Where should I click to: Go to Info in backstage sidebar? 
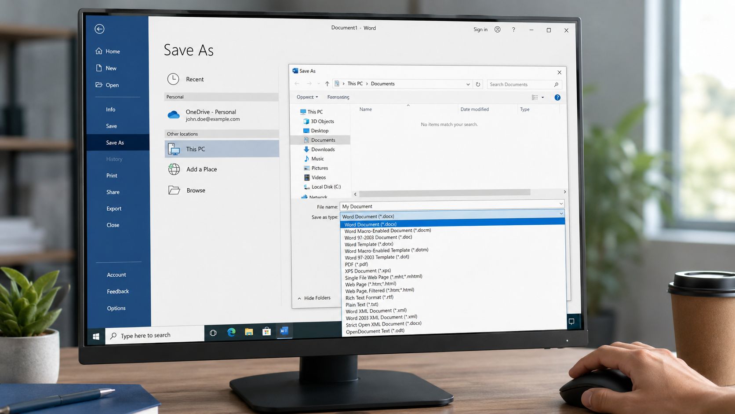(111, 110)
